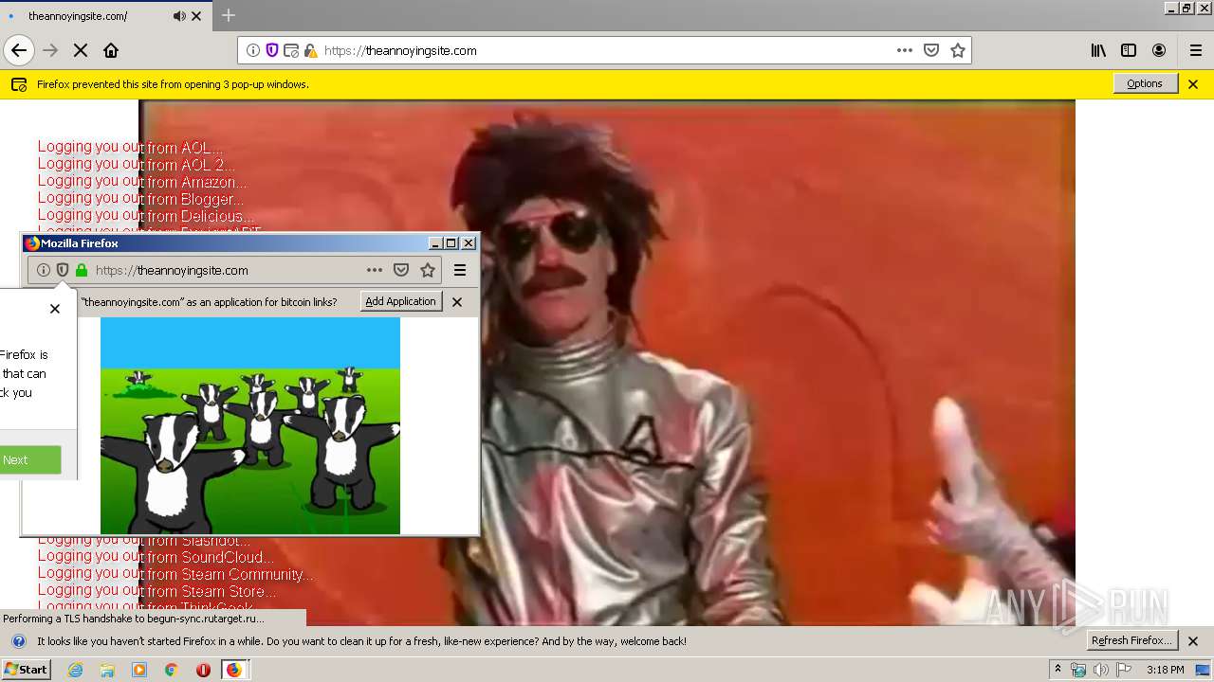
Task: Click 'Logging you out from AOL...' text
Action: point(131,148)
